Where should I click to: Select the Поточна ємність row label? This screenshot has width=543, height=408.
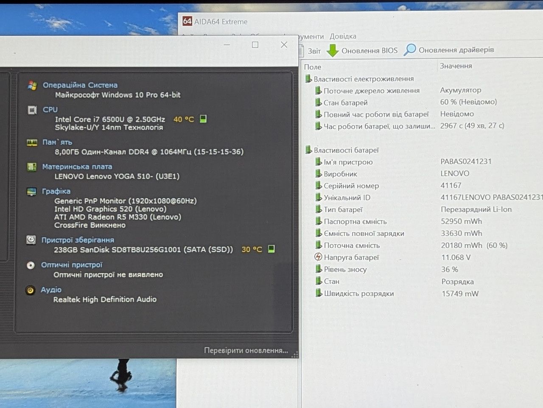352,245
